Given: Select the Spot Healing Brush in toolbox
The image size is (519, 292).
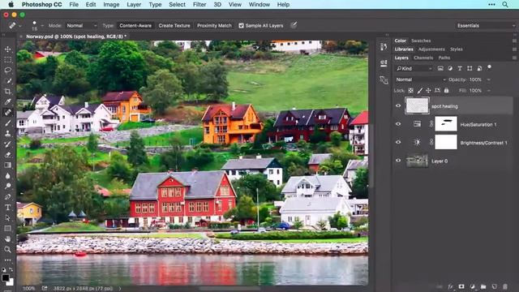Looking at the screenshot, I should pos(7,112).
